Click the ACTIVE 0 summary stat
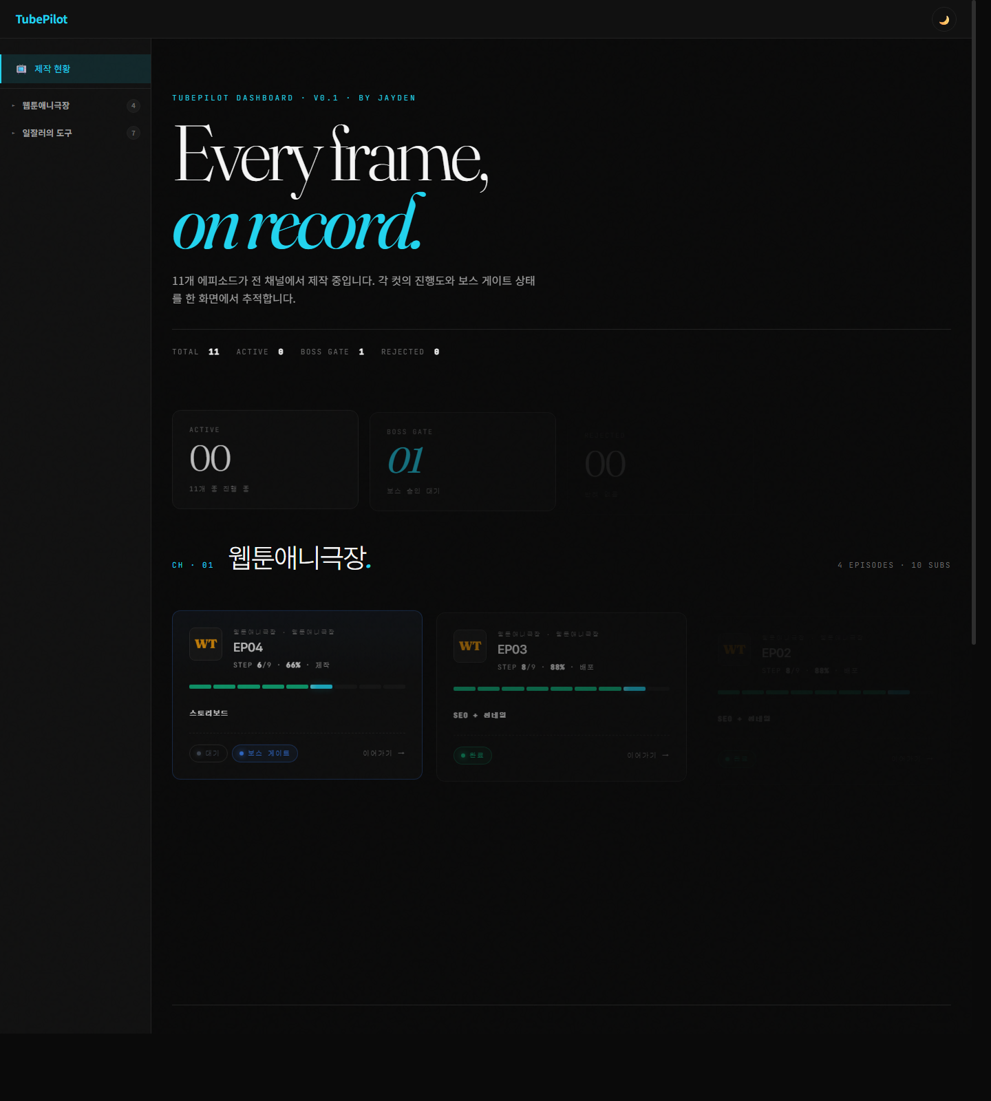 (x=260, y=352)
